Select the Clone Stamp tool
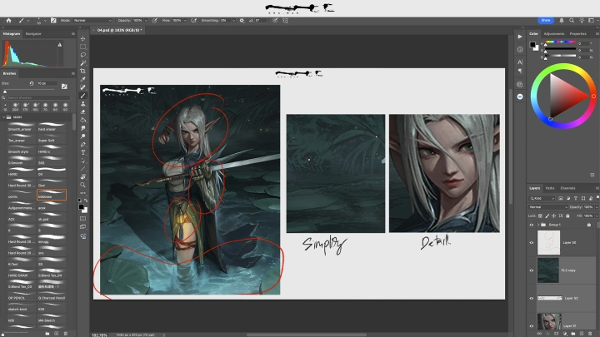This screenshot has width=600, height=337. 82,103
